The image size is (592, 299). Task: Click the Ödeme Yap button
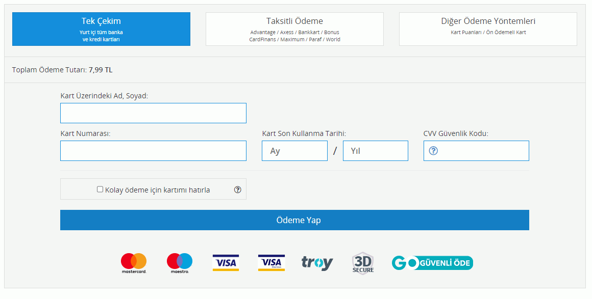tap(294, 220)
